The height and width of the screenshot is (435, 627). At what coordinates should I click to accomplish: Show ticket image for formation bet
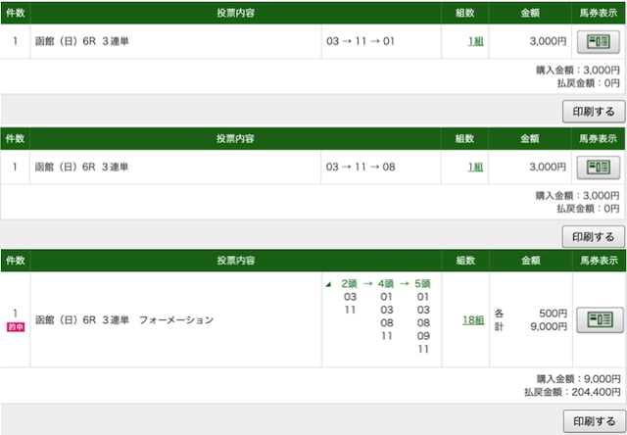tap(600, 319)
